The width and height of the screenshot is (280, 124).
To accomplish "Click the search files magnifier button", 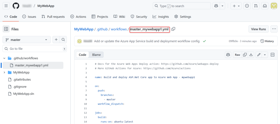I will (63, 40).
